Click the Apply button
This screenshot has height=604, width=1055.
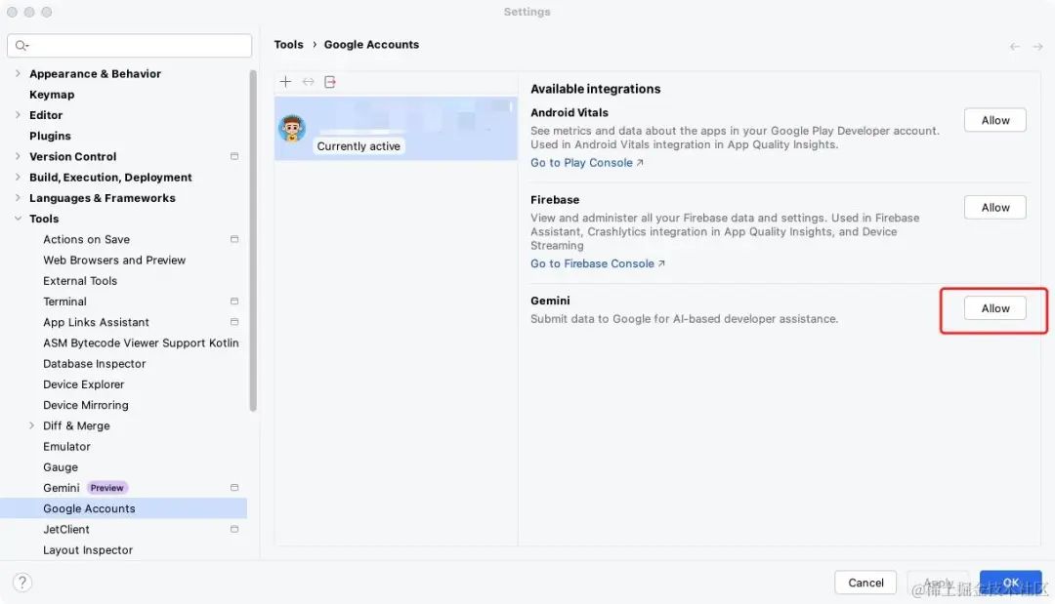pyautogui.click(x=938, y=583)
